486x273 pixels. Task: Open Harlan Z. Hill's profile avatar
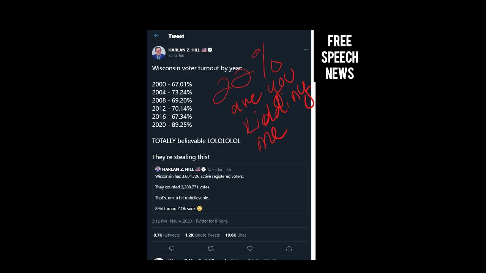[x=159, y=53]
